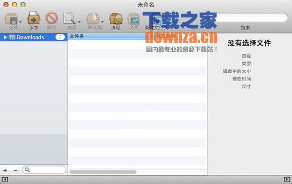Viewport: 292px width, 184px height.
Task: Click the green zoom window button
Action: (x=23, y=5)
